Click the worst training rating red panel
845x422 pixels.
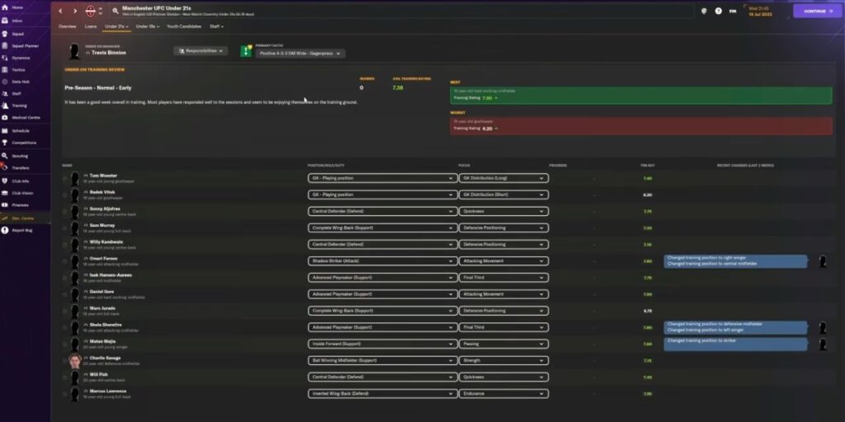coord(640,125)
